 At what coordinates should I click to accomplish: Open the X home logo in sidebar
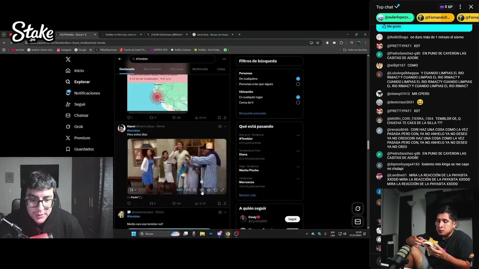tap(68, 59)
